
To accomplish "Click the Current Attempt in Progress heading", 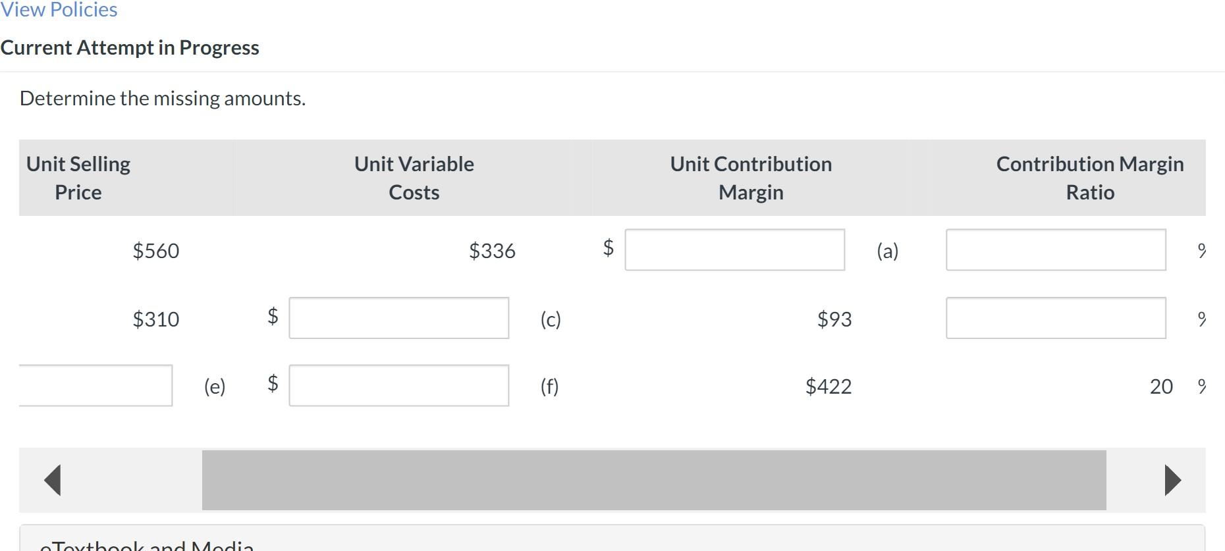I will click(x=130, y=47).
